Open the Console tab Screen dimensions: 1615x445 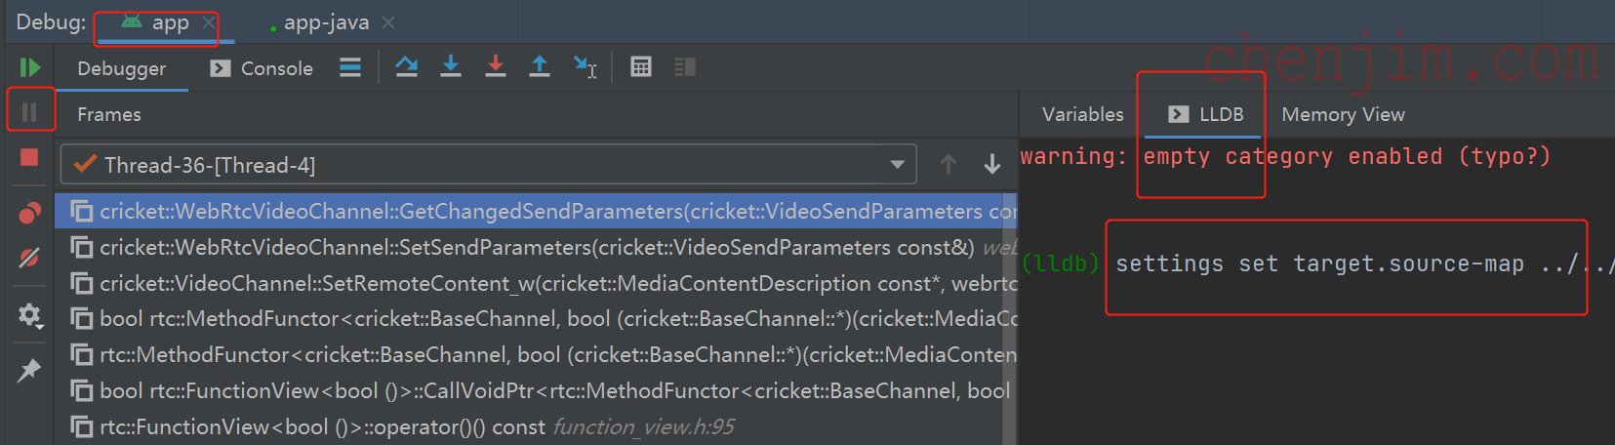point(262,68)
